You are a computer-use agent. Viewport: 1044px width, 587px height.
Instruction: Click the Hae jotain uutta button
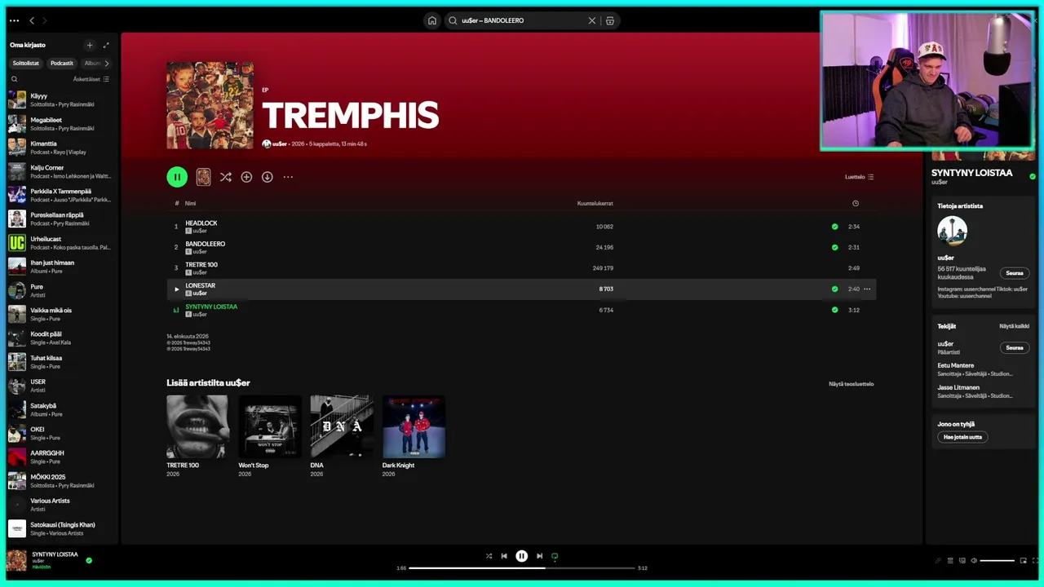(x=962, y=437)
